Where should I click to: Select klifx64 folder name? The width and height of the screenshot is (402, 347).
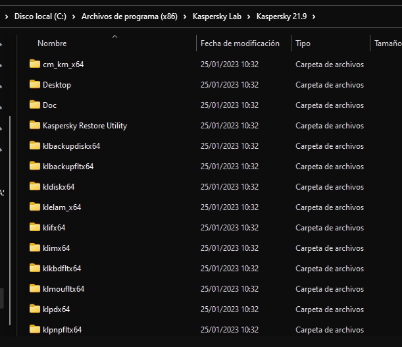54,228
